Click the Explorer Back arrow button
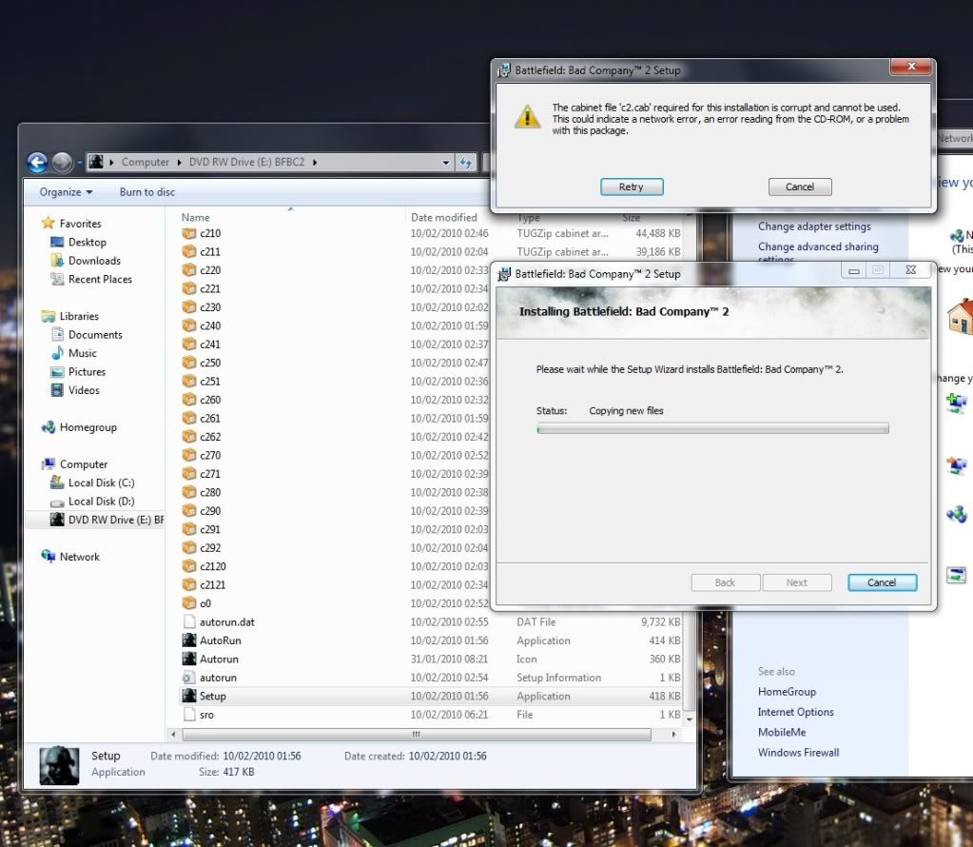The image size is (973, 847). click(37, 163)
